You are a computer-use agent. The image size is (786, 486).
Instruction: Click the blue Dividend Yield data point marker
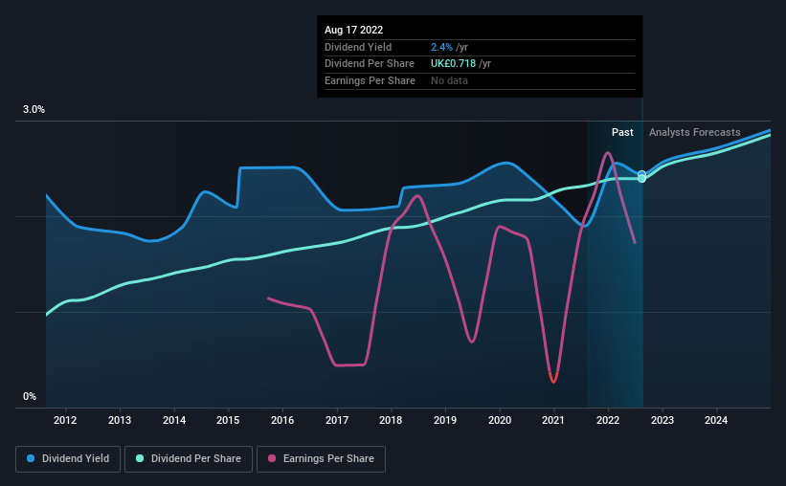[641, 174]
